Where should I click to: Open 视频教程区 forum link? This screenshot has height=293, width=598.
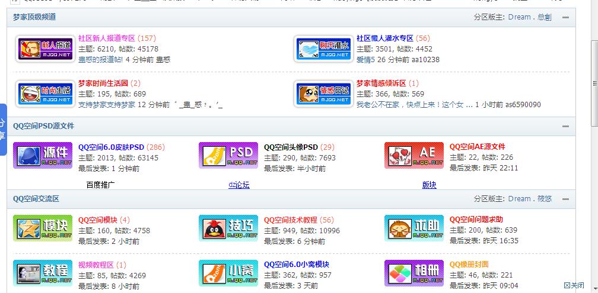point(96,265)
